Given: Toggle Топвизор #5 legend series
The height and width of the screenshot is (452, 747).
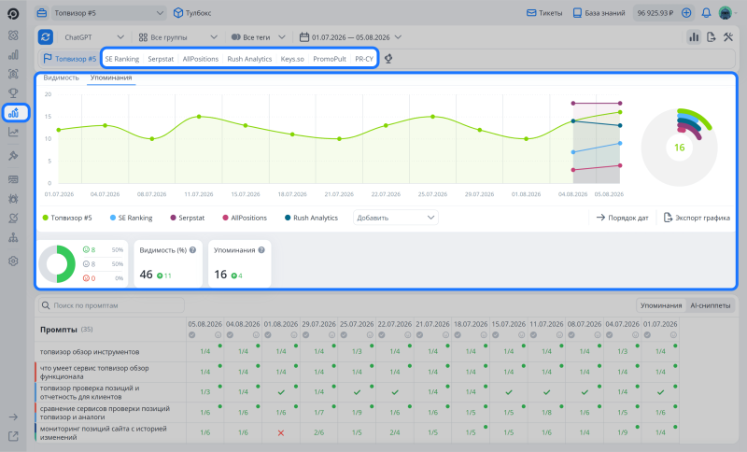Looking at the screenshot, I should pyautogui.click(x=67, y=218).
